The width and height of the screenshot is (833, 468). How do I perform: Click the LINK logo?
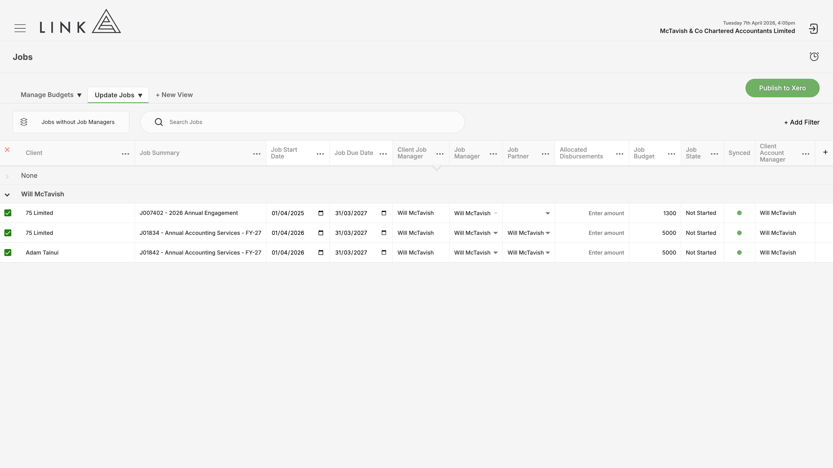80,21
